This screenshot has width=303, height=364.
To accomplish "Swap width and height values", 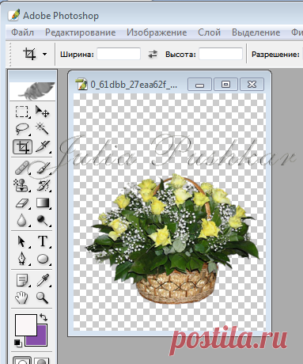I will [x=153, y=55].
